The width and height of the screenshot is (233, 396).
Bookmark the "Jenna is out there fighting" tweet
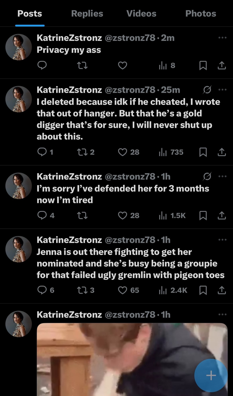203,290
